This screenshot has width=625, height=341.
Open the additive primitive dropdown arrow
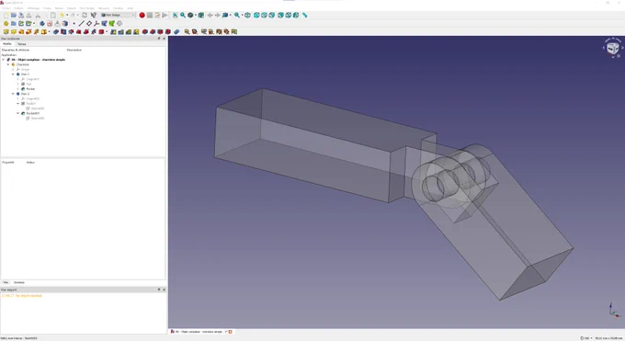coord(49,32)
